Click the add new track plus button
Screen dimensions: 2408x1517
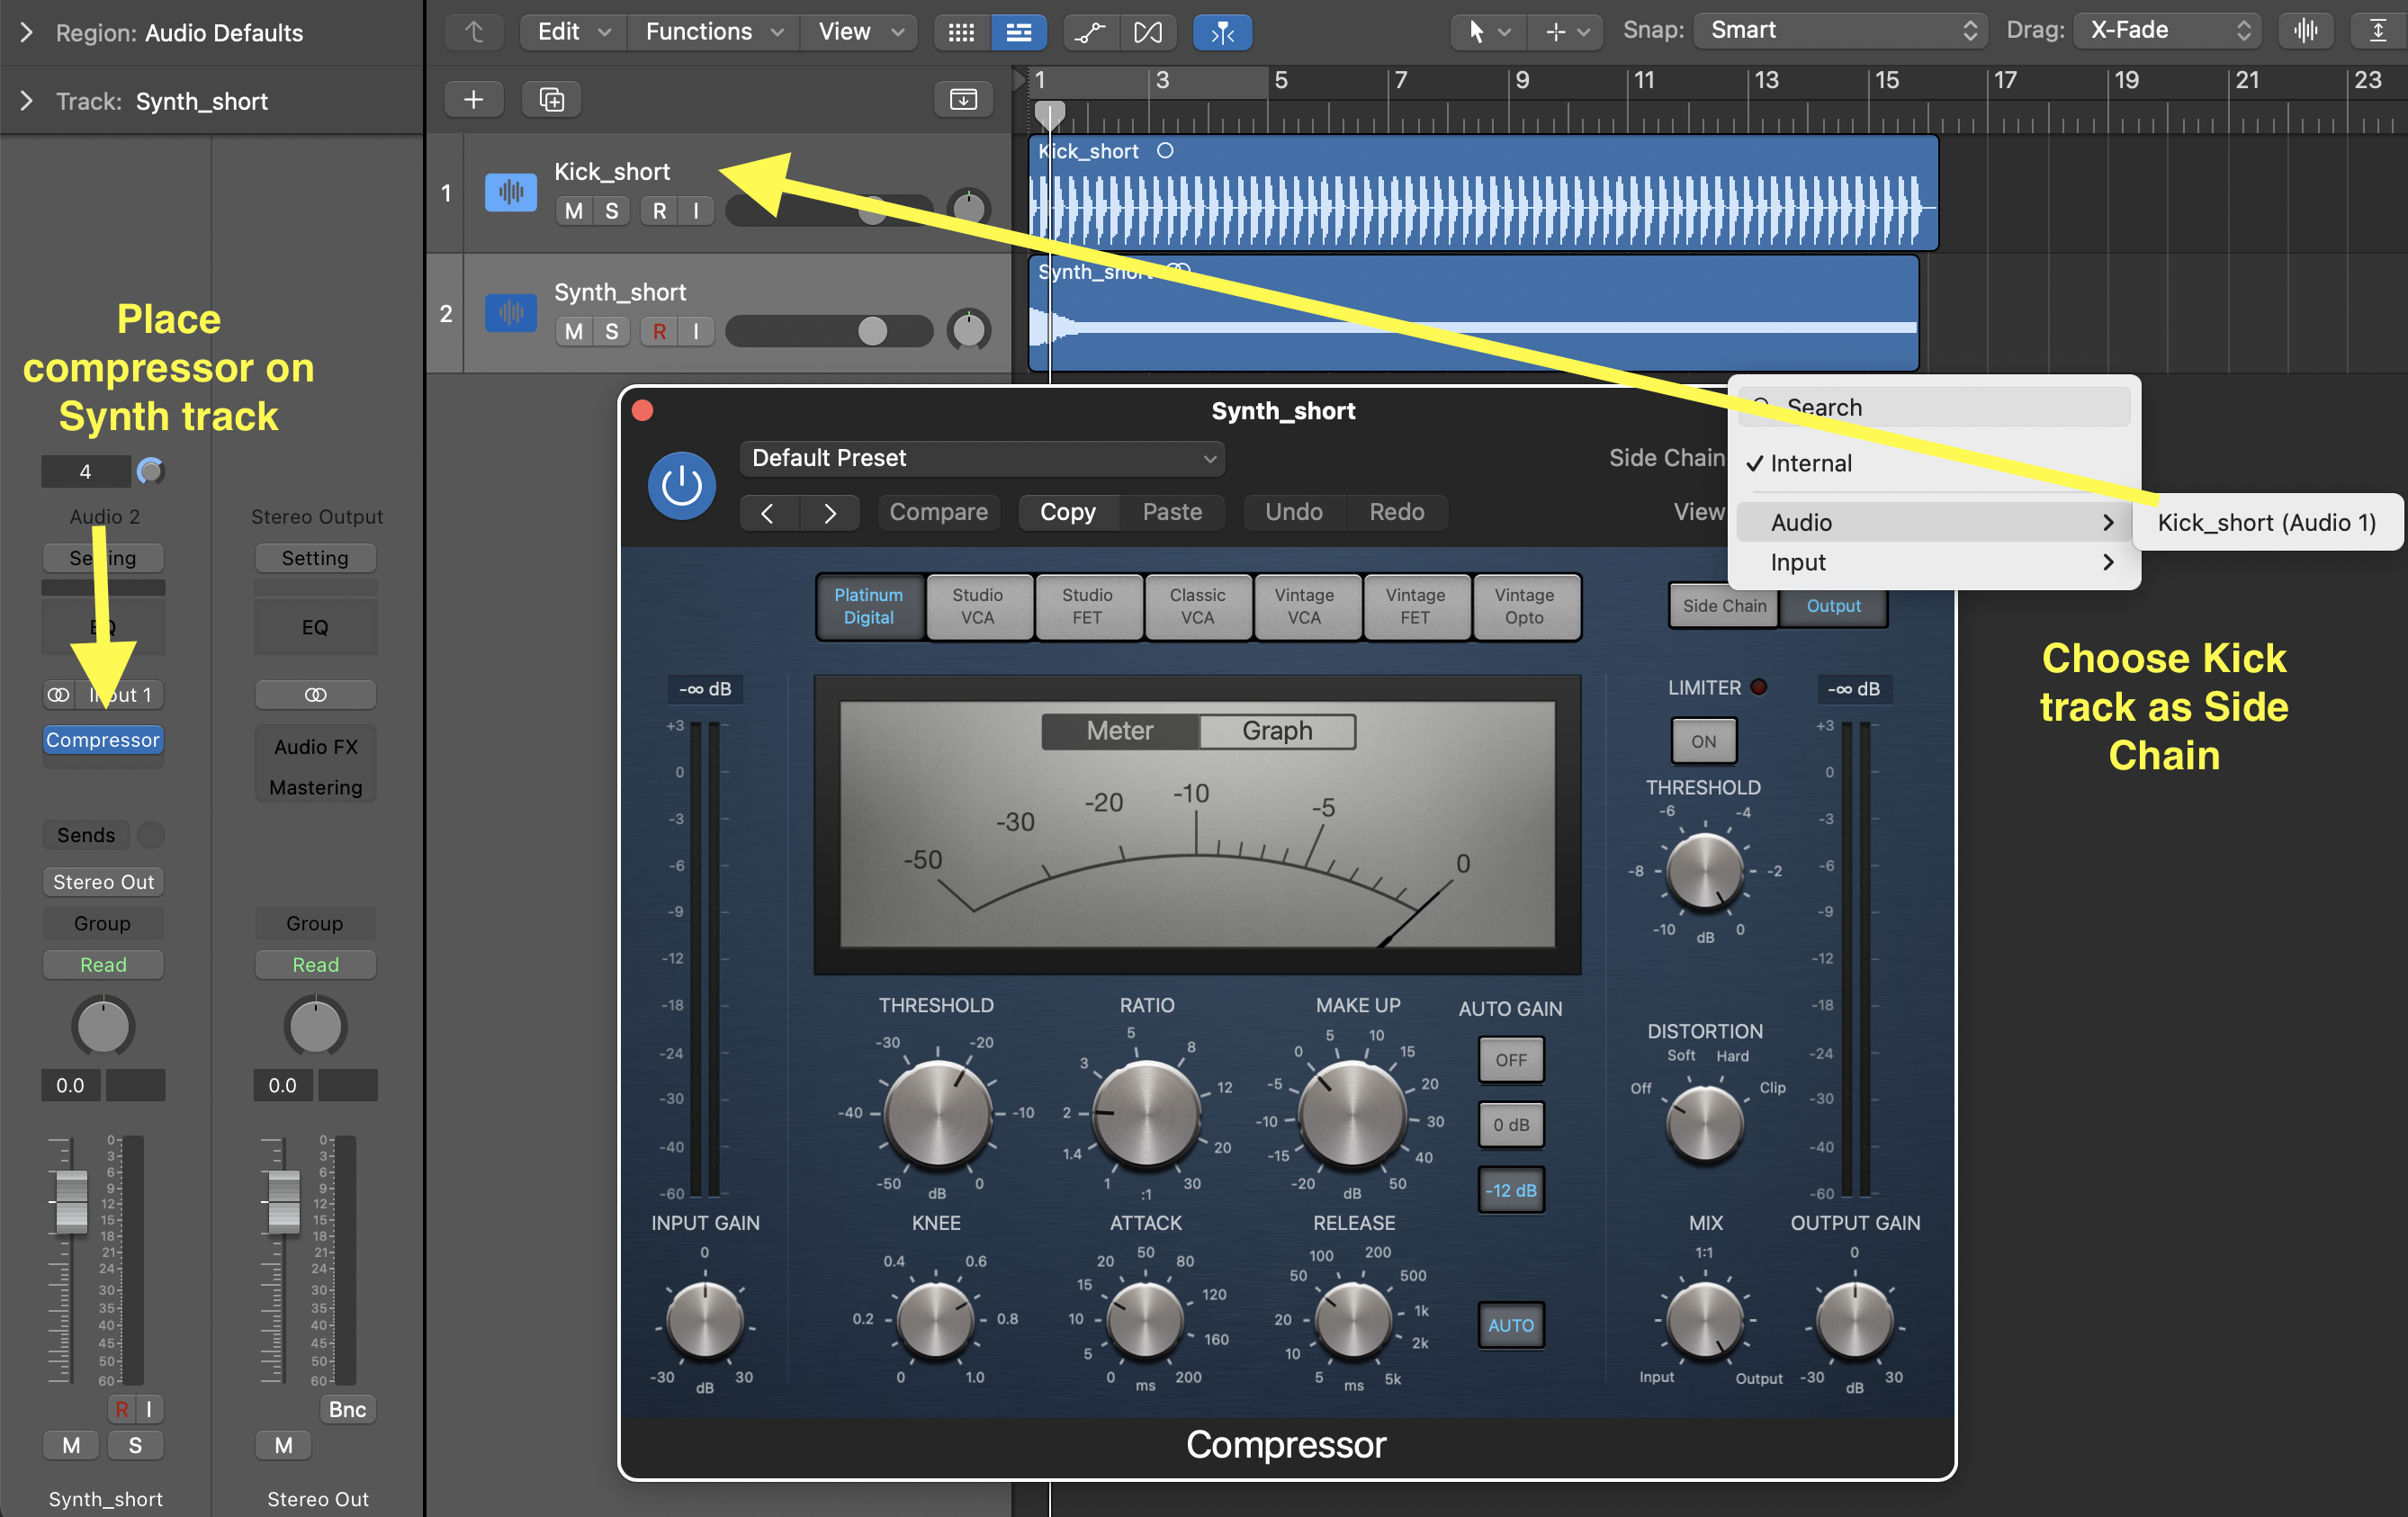tap(473, 99)
